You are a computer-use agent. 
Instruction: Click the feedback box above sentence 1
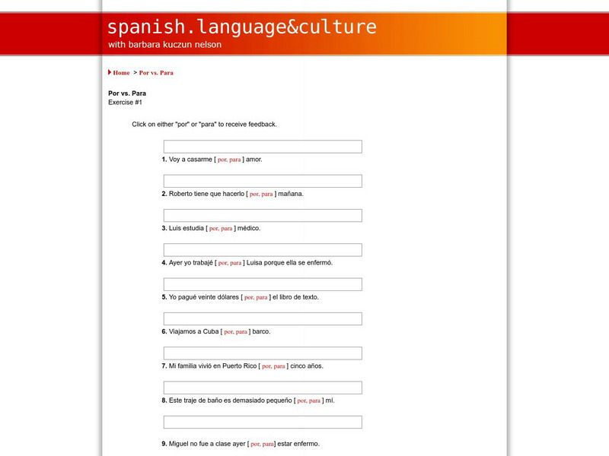[263, 147]
